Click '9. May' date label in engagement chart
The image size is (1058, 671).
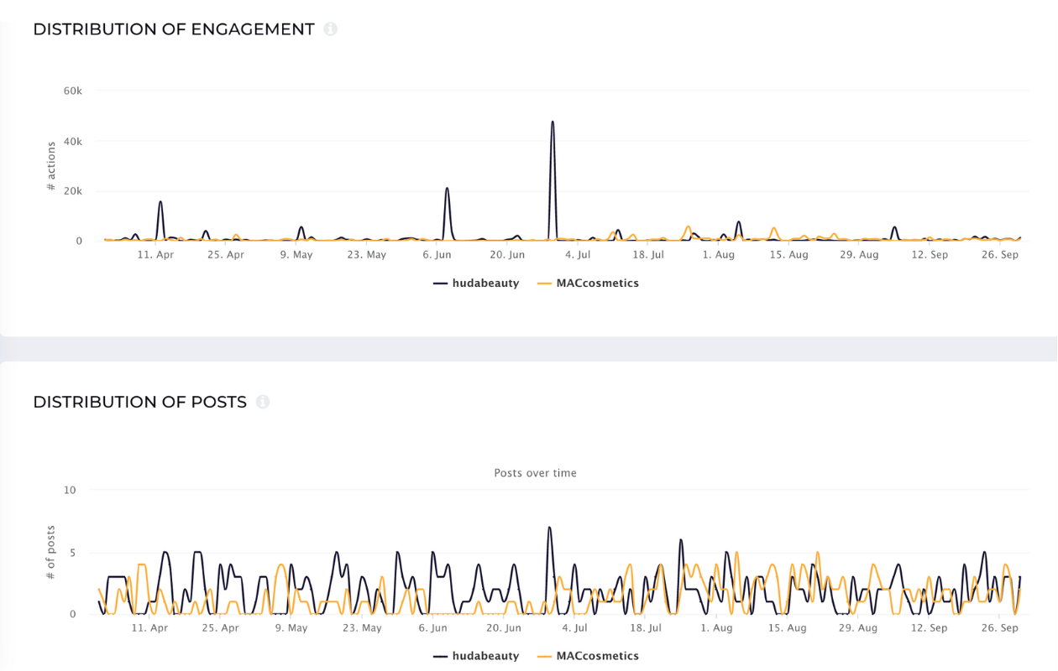click(296, 255)
